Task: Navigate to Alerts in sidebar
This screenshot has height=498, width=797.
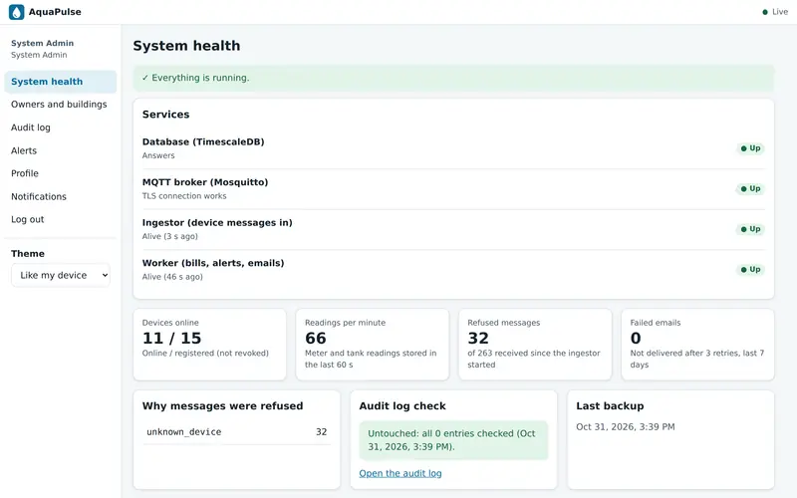Action: (x=61, y=151)
